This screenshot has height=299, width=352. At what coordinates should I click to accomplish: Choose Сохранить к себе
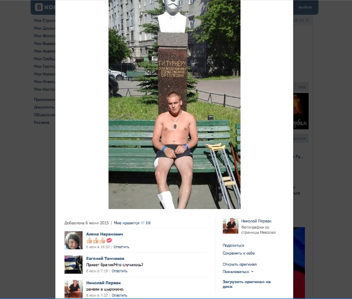point(239,253)
